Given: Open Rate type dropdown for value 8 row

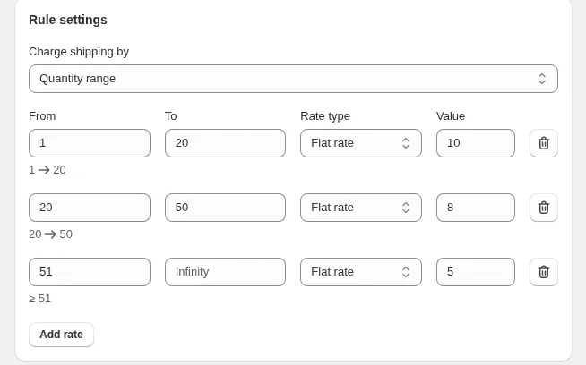Looking at the screenshot, I should coord(361,208).
